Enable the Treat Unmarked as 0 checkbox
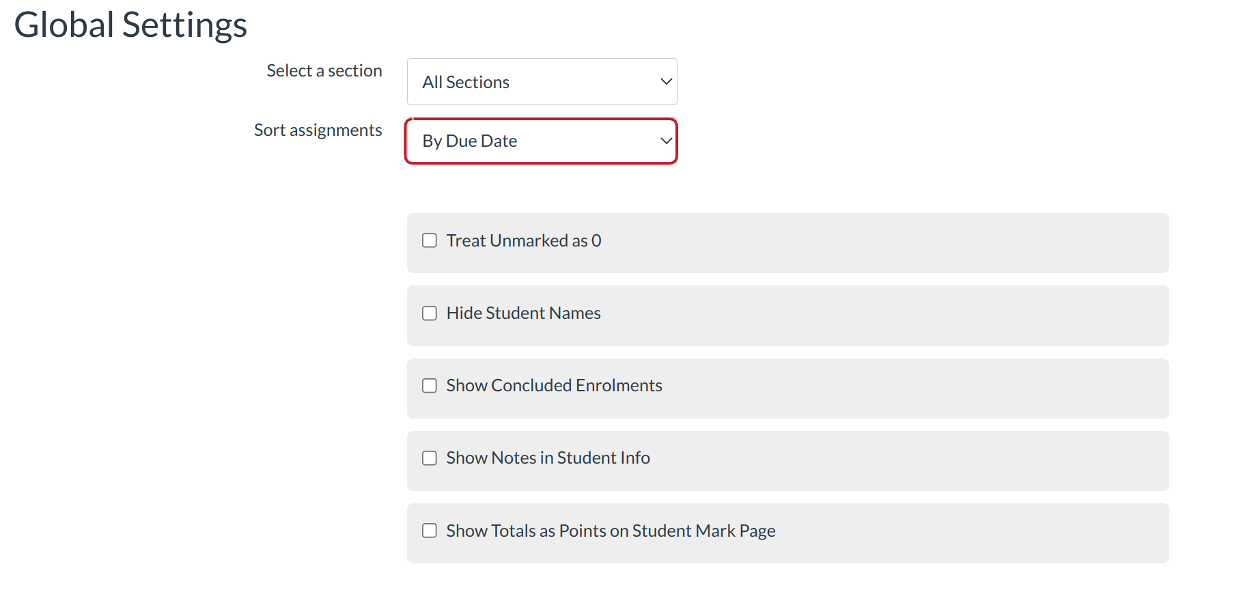1258x590 pixels. [430, 240]
